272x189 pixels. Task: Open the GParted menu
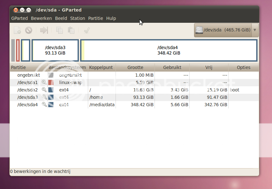point(19,18)
